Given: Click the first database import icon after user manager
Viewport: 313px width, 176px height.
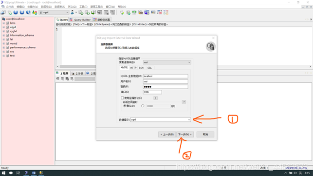Looking at the screenshot, I should click(81, 12).
